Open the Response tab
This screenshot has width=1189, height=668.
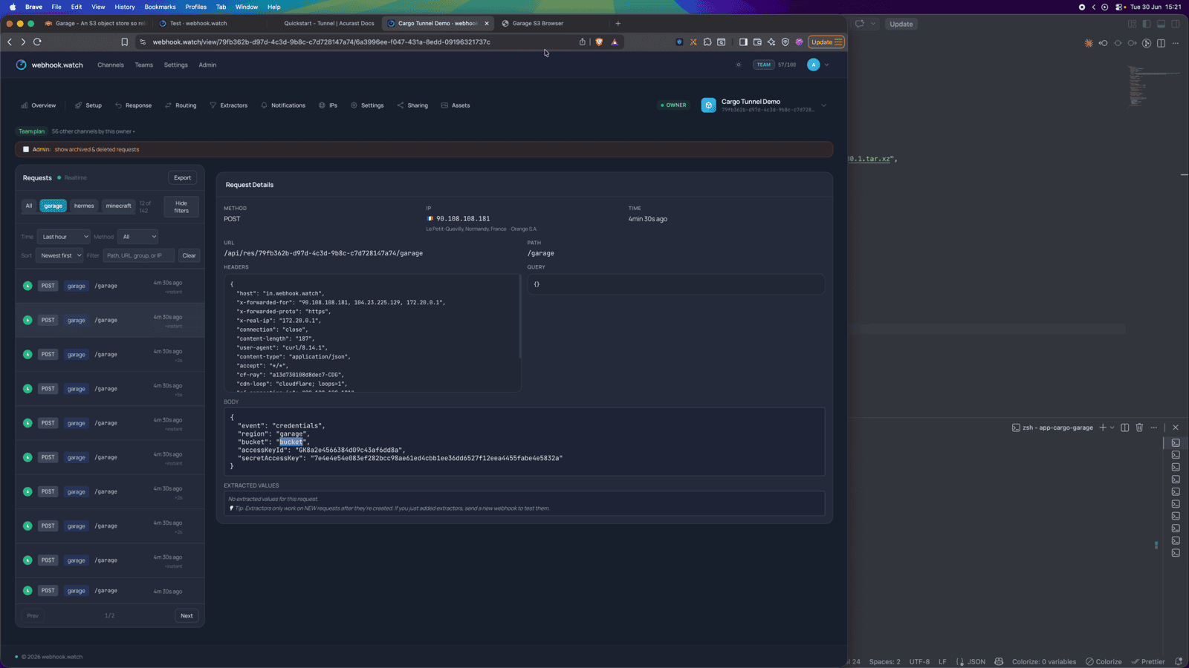coord(133,105)
